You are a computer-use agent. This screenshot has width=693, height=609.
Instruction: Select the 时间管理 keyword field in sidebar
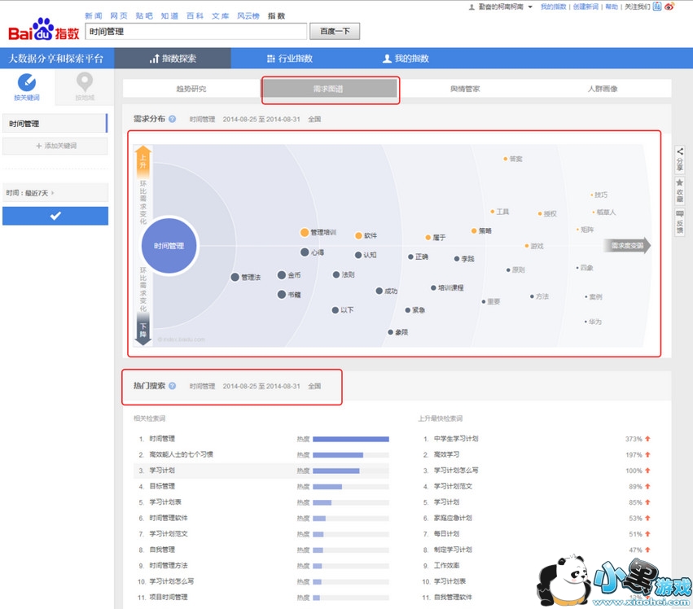tap(55, 124)
